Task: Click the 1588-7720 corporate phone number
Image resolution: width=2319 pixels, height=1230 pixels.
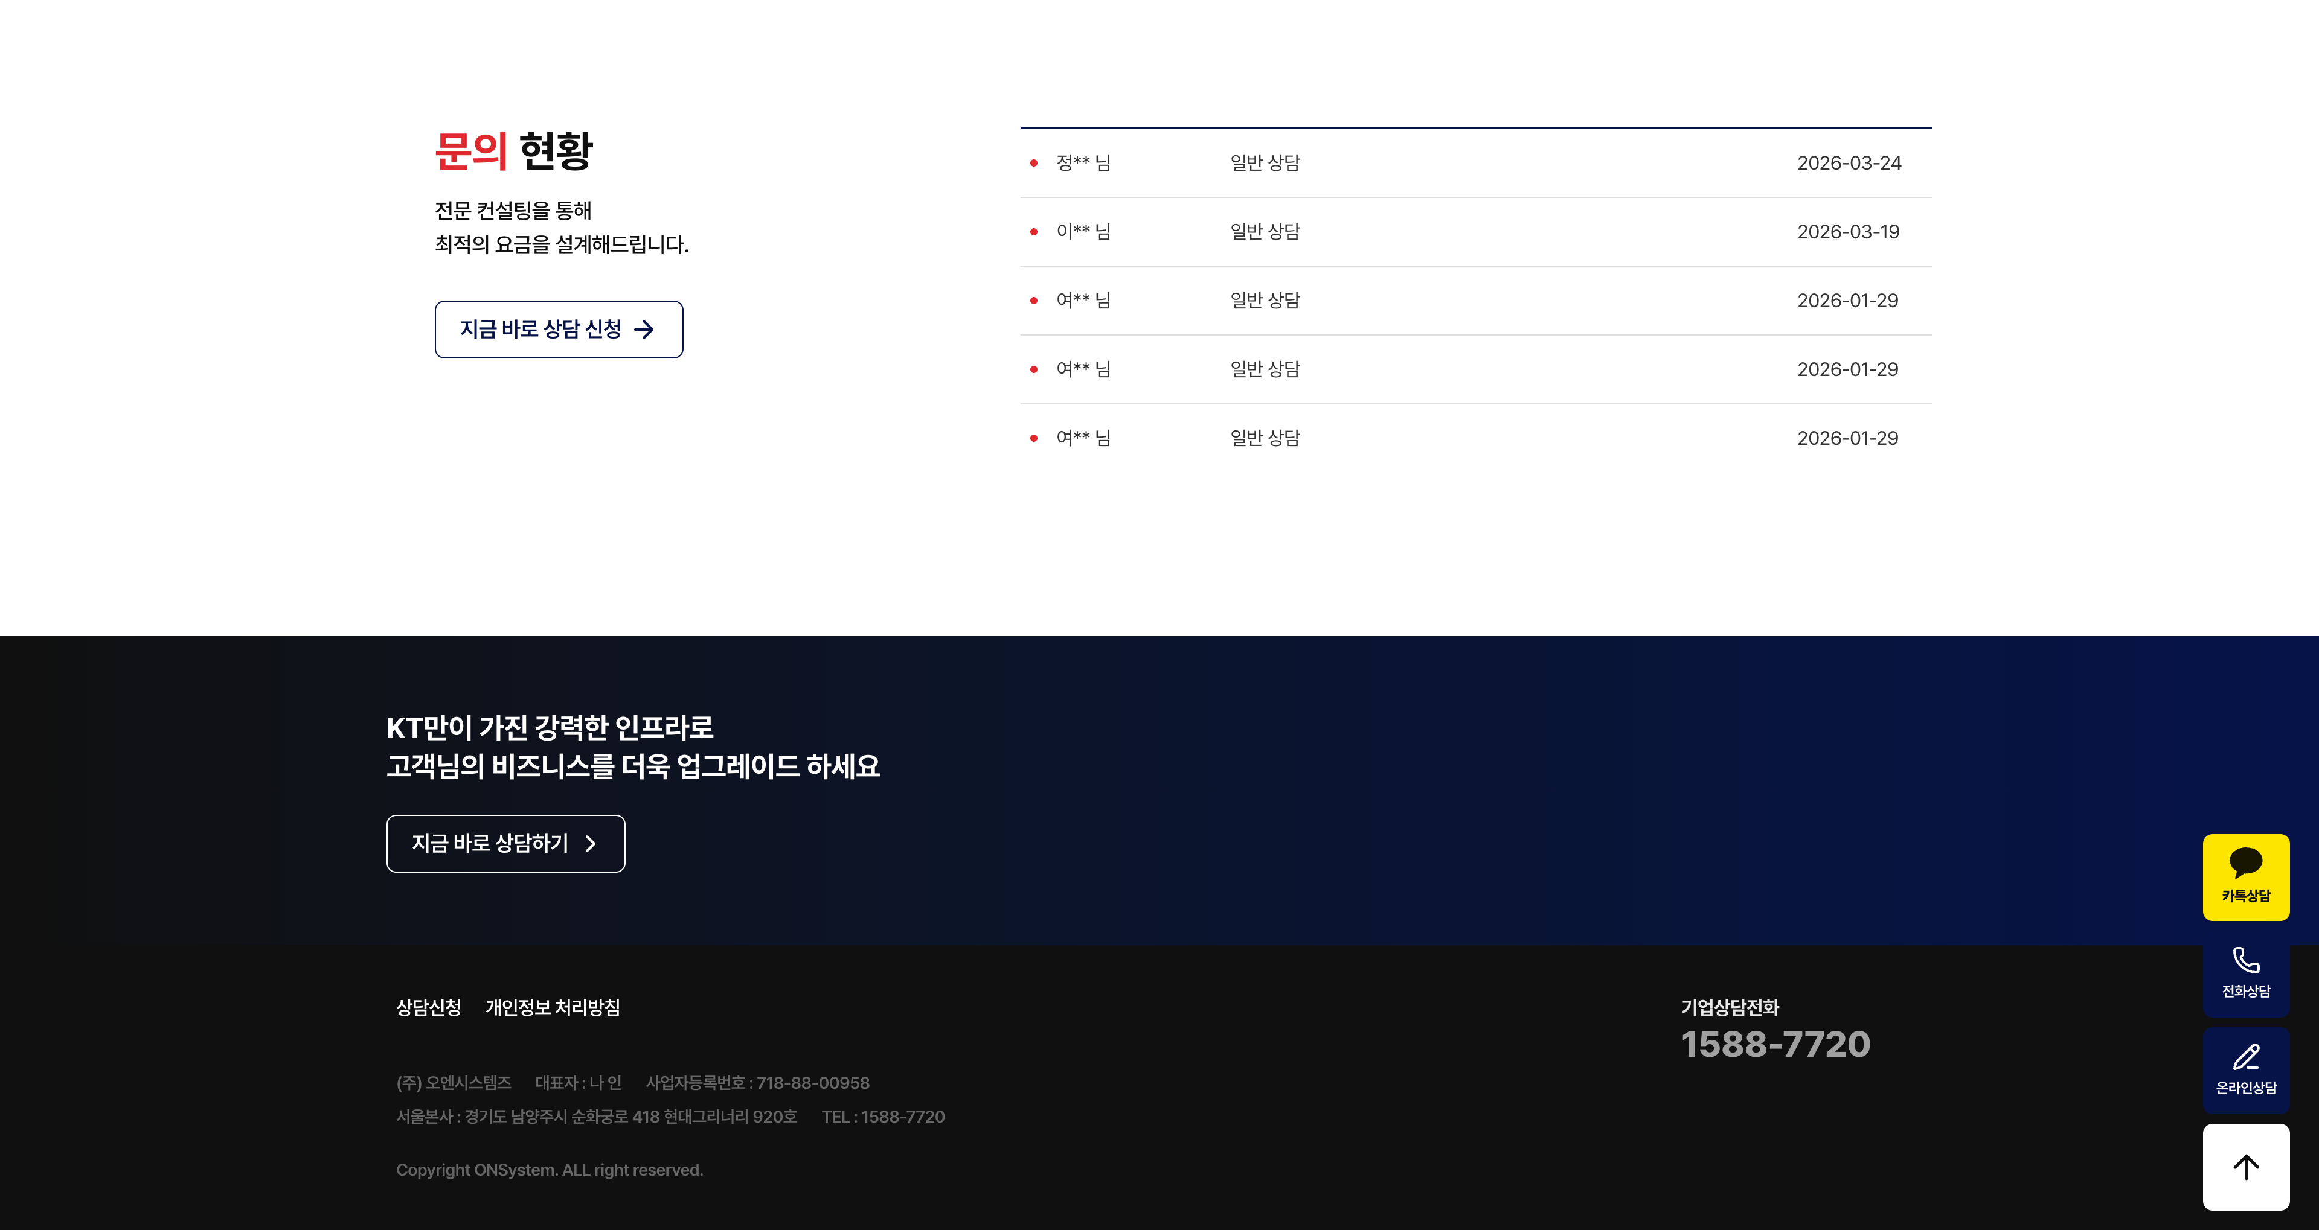Action: tap(1775, 1044)
